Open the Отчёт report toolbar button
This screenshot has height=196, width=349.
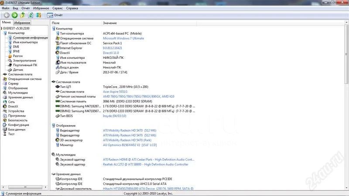coord(55,15)
